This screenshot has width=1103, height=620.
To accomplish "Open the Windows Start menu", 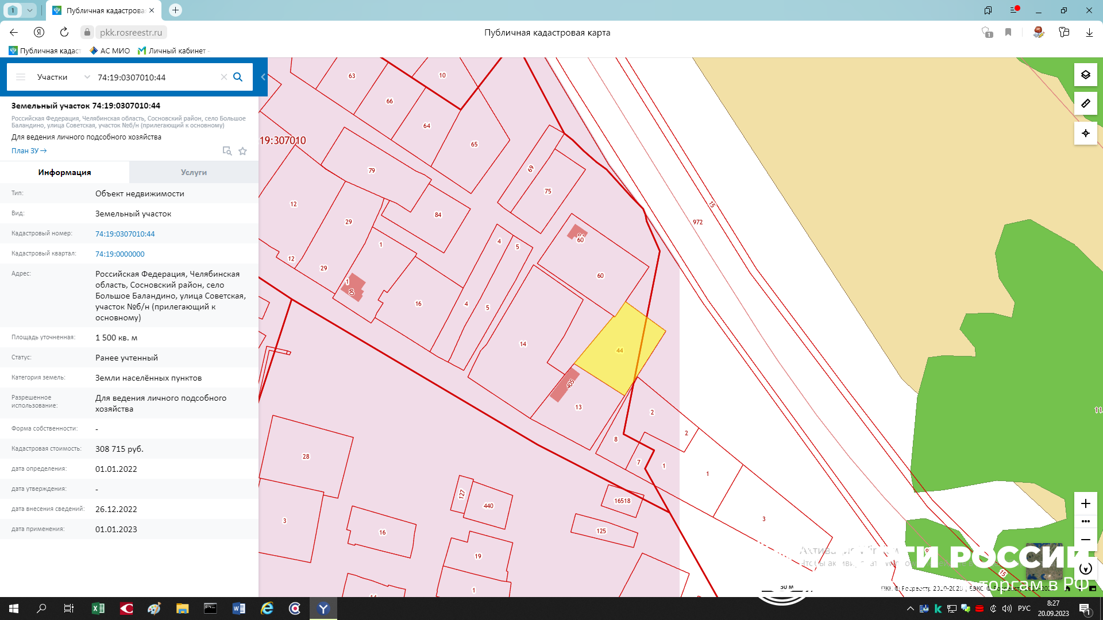I will point(14,609).
